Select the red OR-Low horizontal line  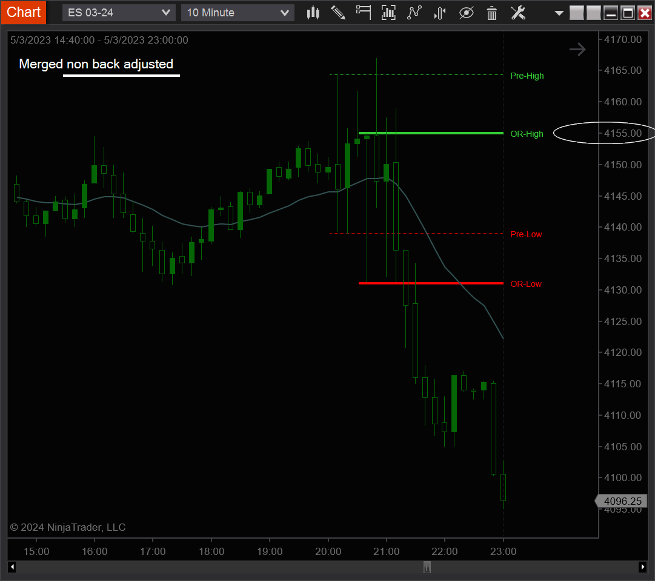[x=431, y=283]
